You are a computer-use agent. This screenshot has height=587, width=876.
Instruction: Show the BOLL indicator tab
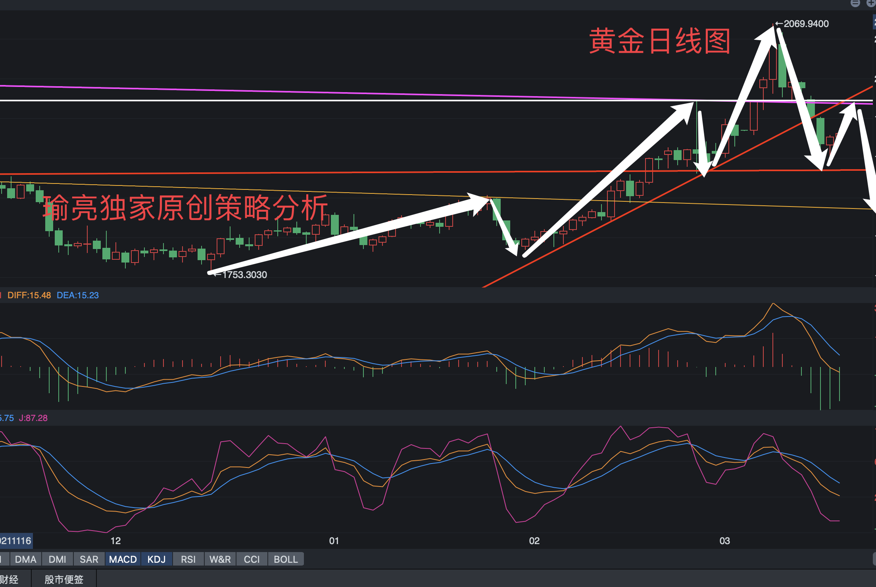click(286, 559)
